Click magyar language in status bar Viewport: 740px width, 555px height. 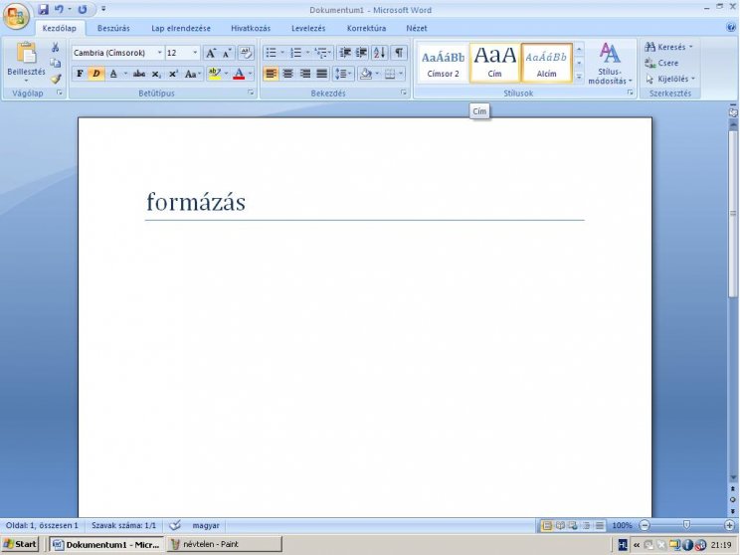[x=206, y=525]
